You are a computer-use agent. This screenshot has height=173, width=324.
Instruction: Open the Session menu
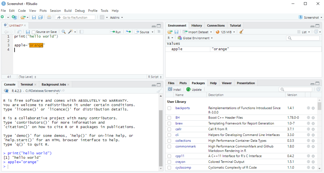55,11
